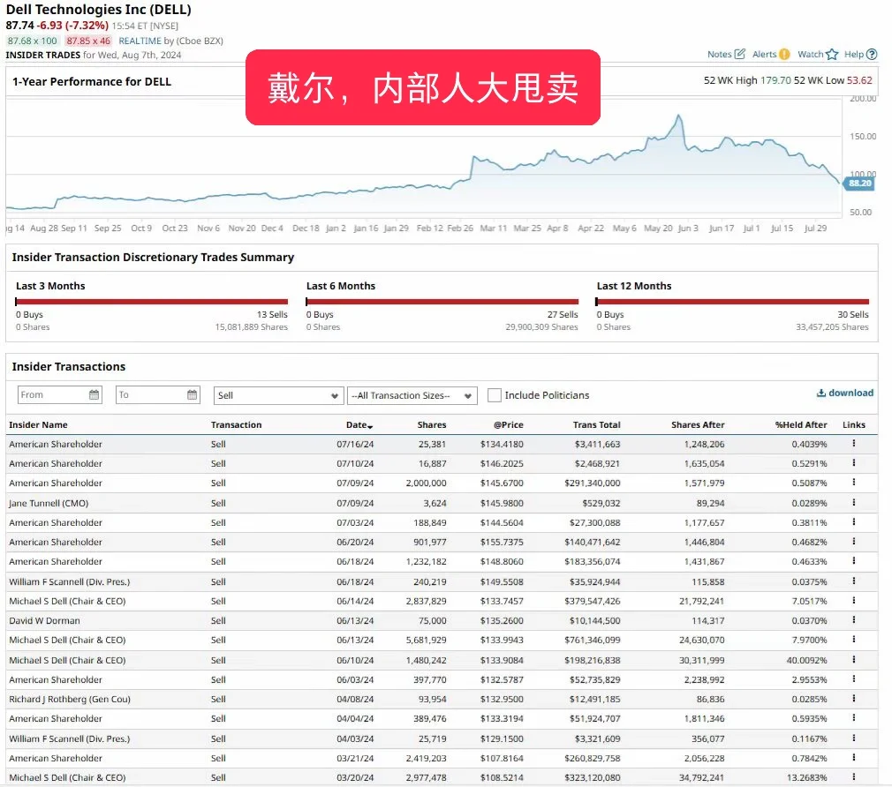892x787 pixels.
Task: Open Jane Tunnell (CMO) insider name
Action: (49, 503)
